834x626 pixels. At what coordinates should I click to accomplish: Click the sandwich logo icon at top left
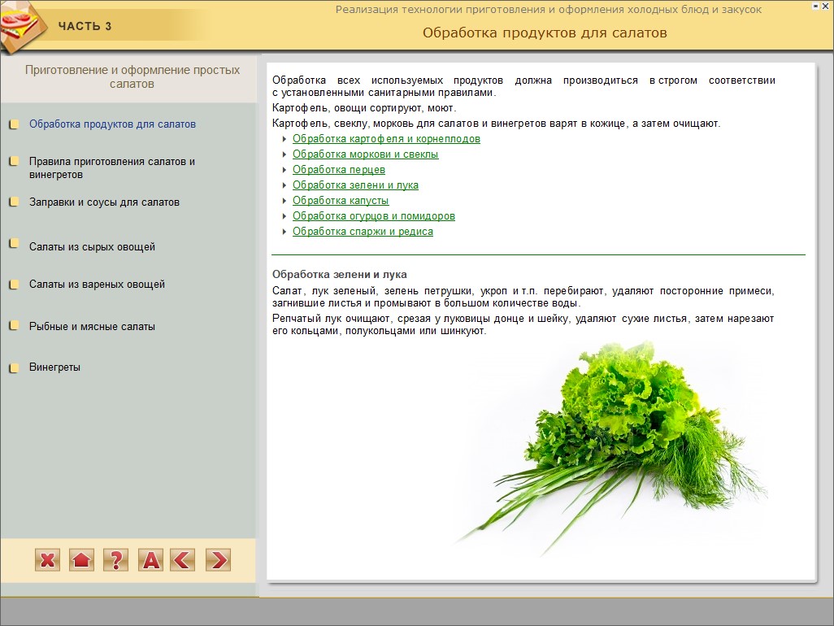coord(20,26)
